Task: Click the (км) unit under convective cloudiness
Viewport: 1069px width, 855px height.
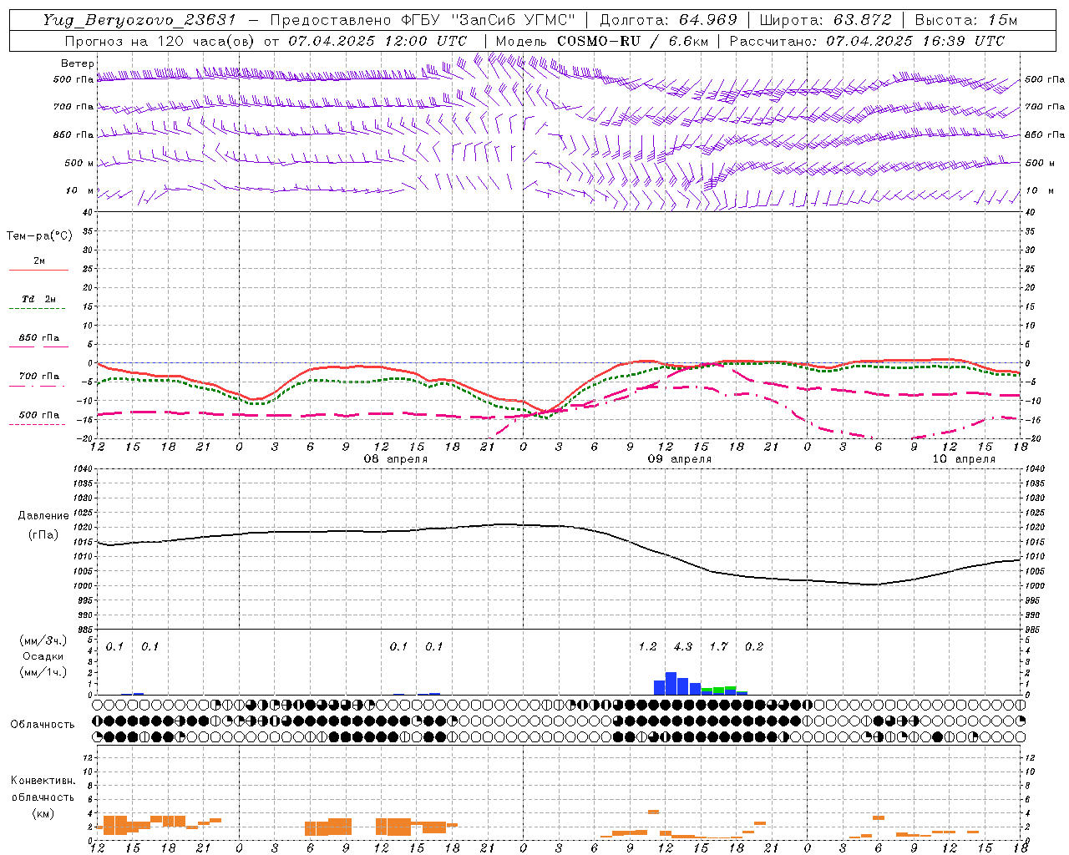Action: click(43, 813)
